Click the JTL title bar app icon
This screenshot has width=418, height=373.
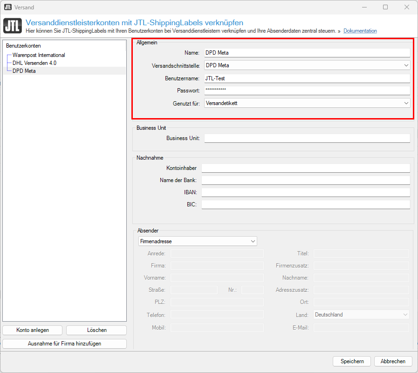click(x=8, y=7)
